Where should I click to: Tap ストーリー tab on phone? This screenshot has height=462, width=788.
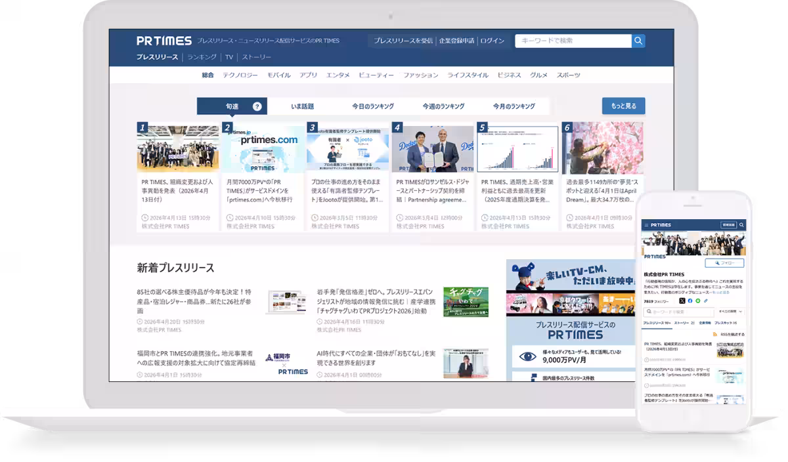click(x=684, y=323)
